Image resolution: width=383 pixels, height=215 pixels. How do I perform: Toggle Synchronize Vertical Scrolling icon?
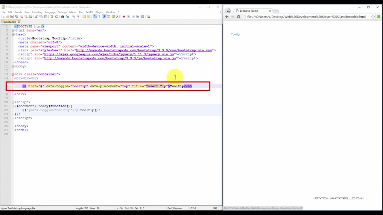coord(84,16)
